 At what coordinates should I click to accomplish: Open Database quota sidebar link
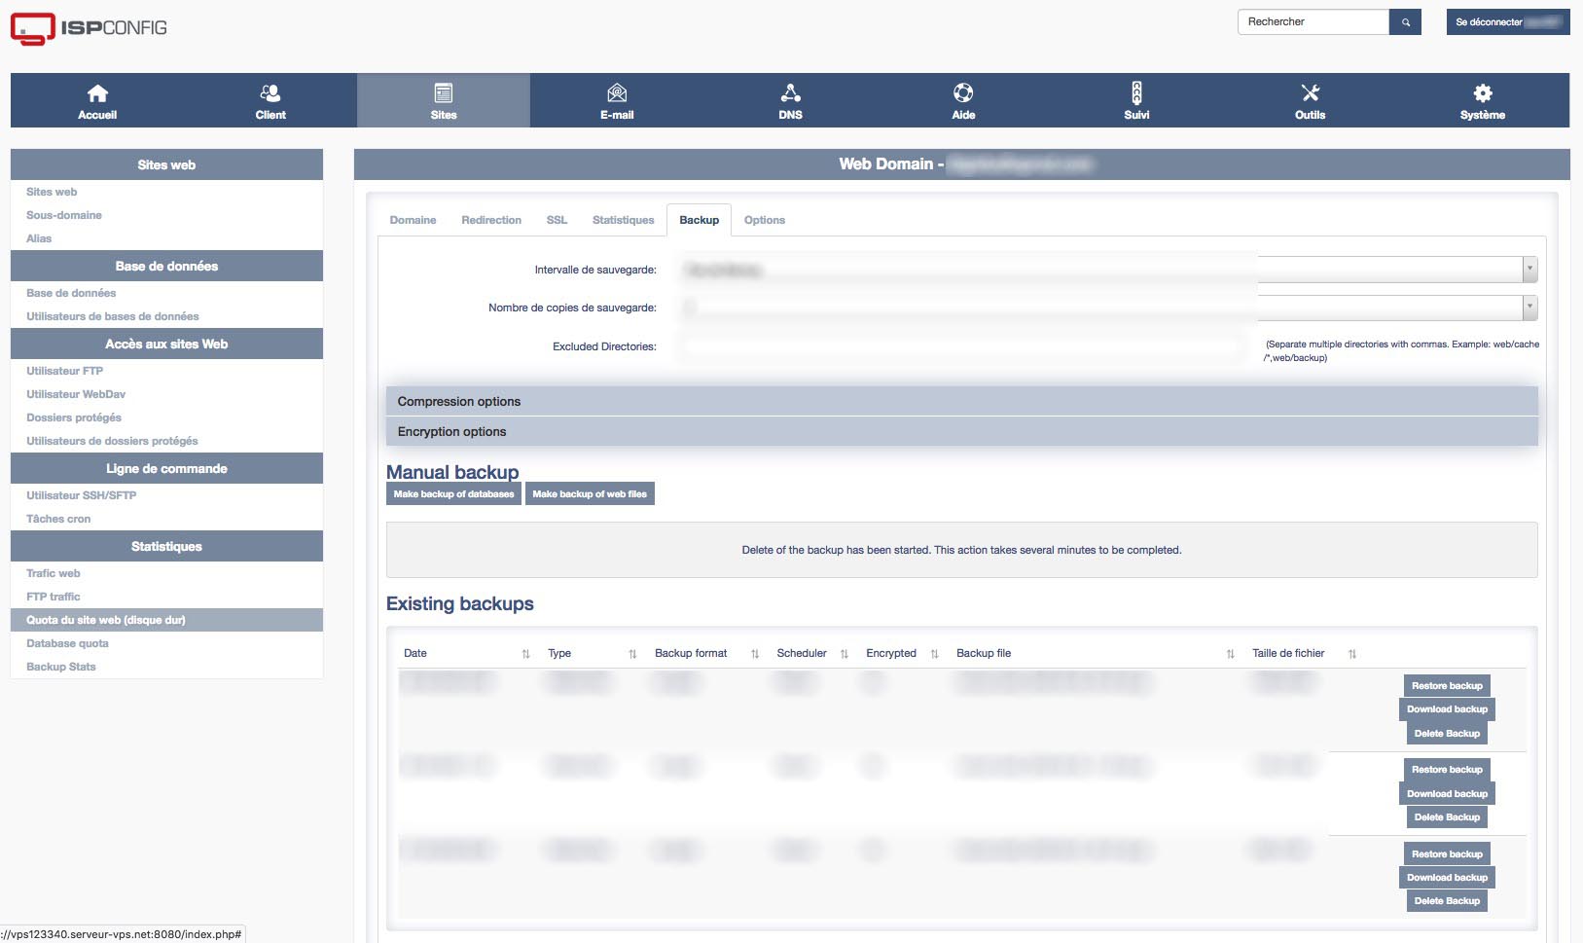point(67,643)
